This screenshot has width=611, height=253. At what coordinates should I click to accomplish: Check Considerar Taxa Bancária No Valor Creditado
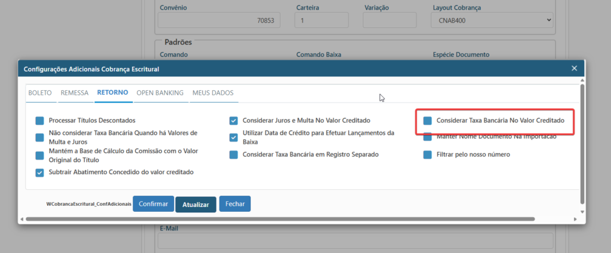click(427, 121)
